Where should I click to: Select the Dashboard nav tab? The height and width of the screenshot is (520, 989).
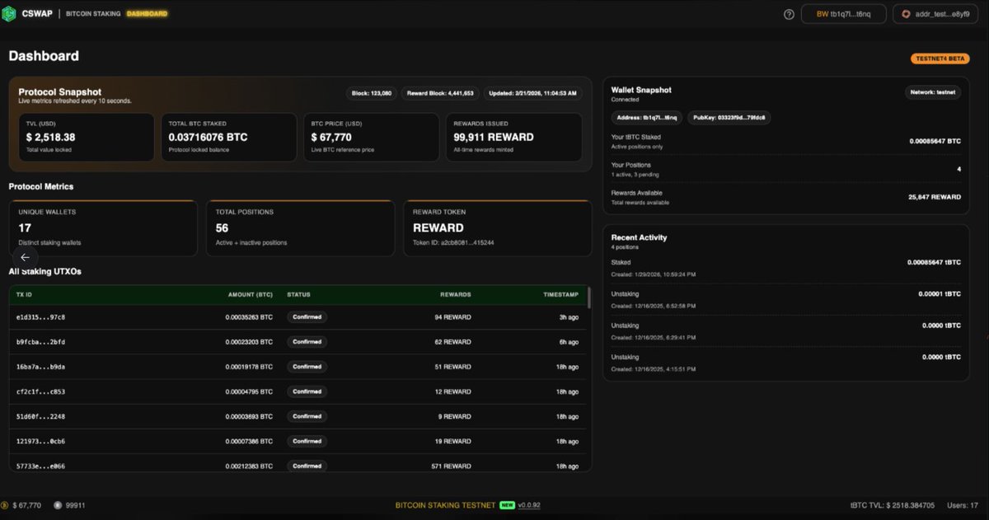147,14
